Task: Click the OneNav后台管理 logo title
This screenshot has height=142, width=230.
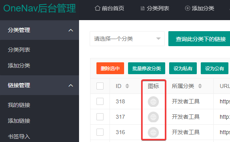Action: (40, 9)
